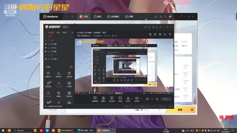Hide the 星星 layer
The width and height of the screenshot is (237, 133).
[46, 51]
